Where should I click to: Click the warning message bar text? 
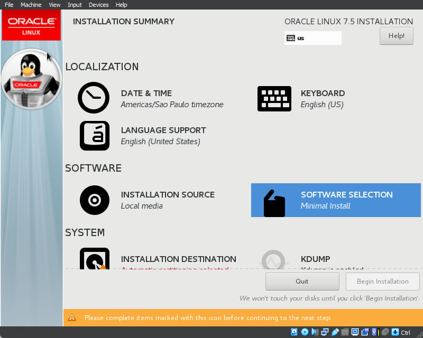[x=208, y=318]
